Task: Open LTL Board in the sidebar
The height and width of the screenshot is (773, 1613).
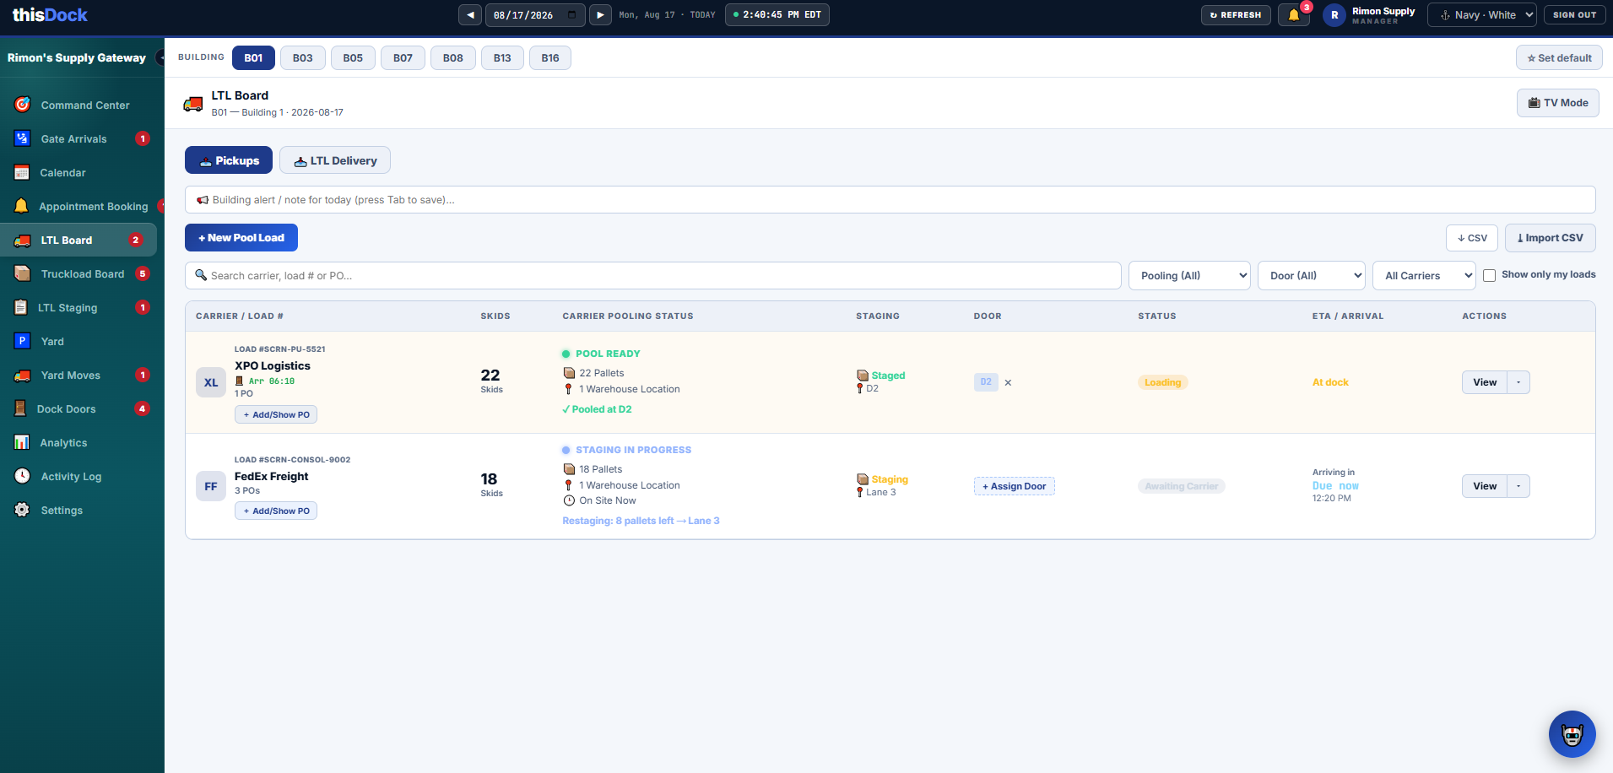Action: coord(78,240)
